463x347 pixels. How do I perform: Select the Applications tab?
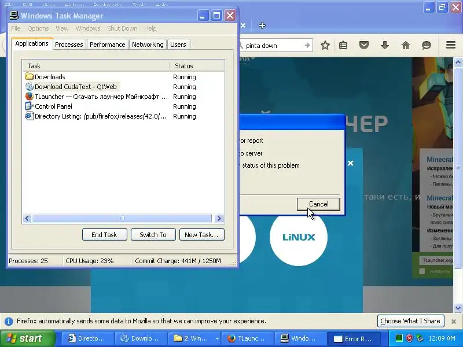[32, 43]
